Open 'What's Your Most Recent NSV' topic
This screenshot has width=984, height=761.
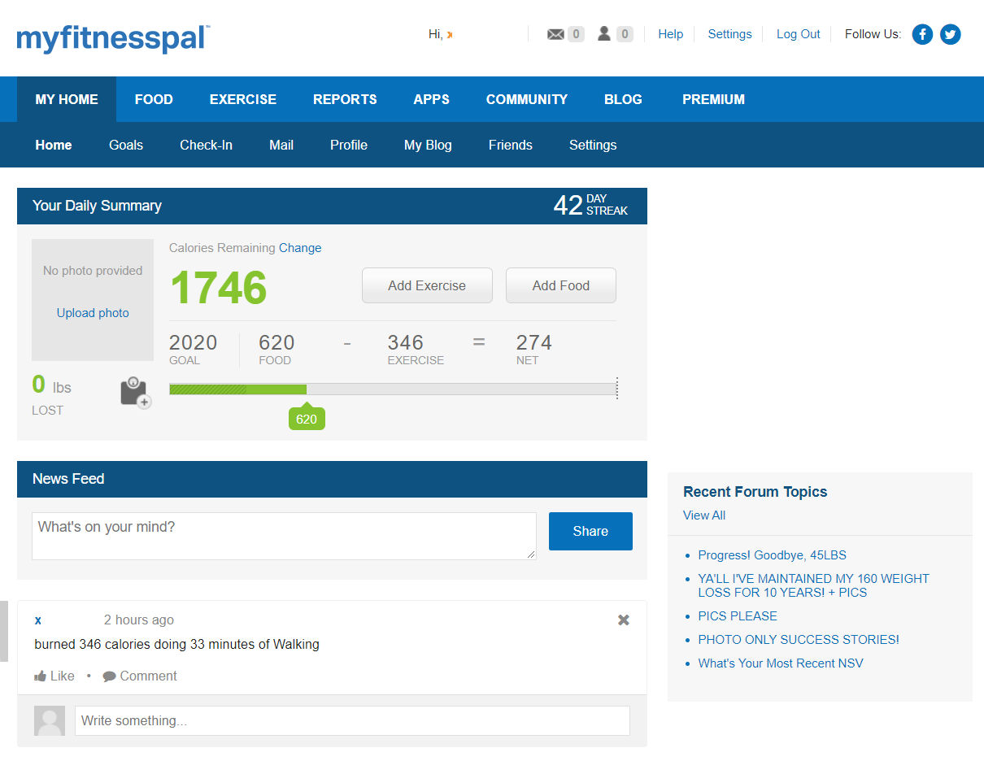[781, 663]
